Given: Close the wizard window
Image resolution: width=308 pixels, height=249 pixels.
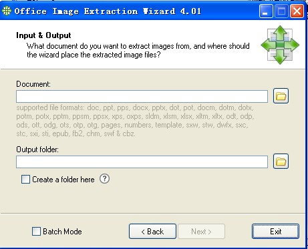Looking at the screenshot, I should (x=297, y=11).
